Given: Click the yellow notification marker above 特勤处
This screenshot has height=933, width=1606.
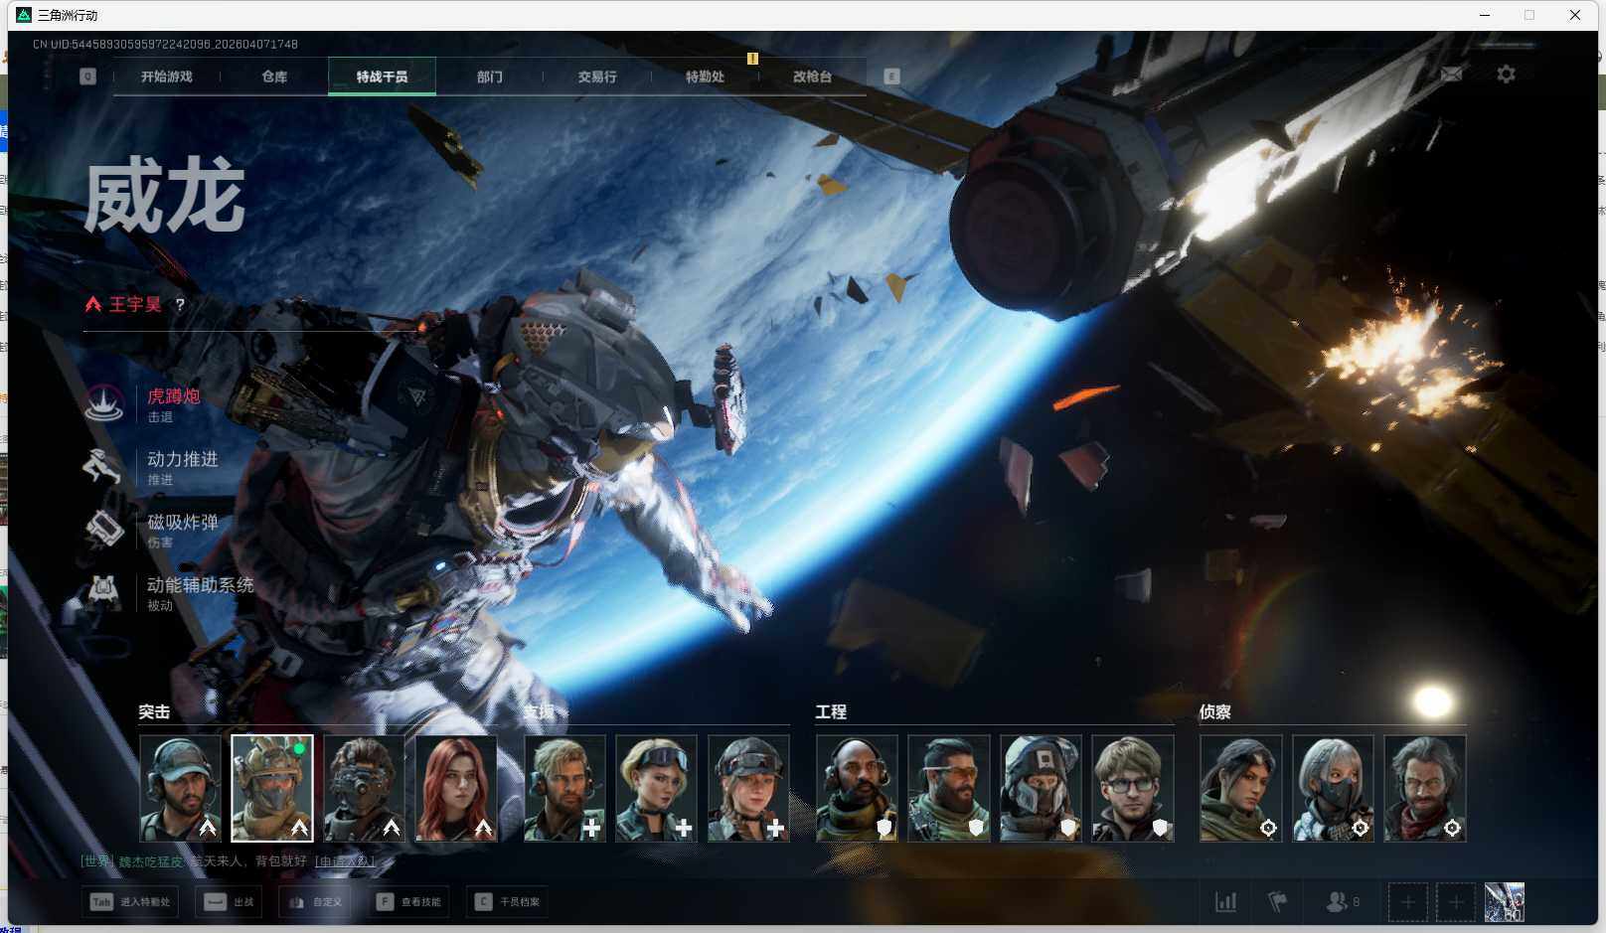Looking at the screenshot, I should 752,59.
